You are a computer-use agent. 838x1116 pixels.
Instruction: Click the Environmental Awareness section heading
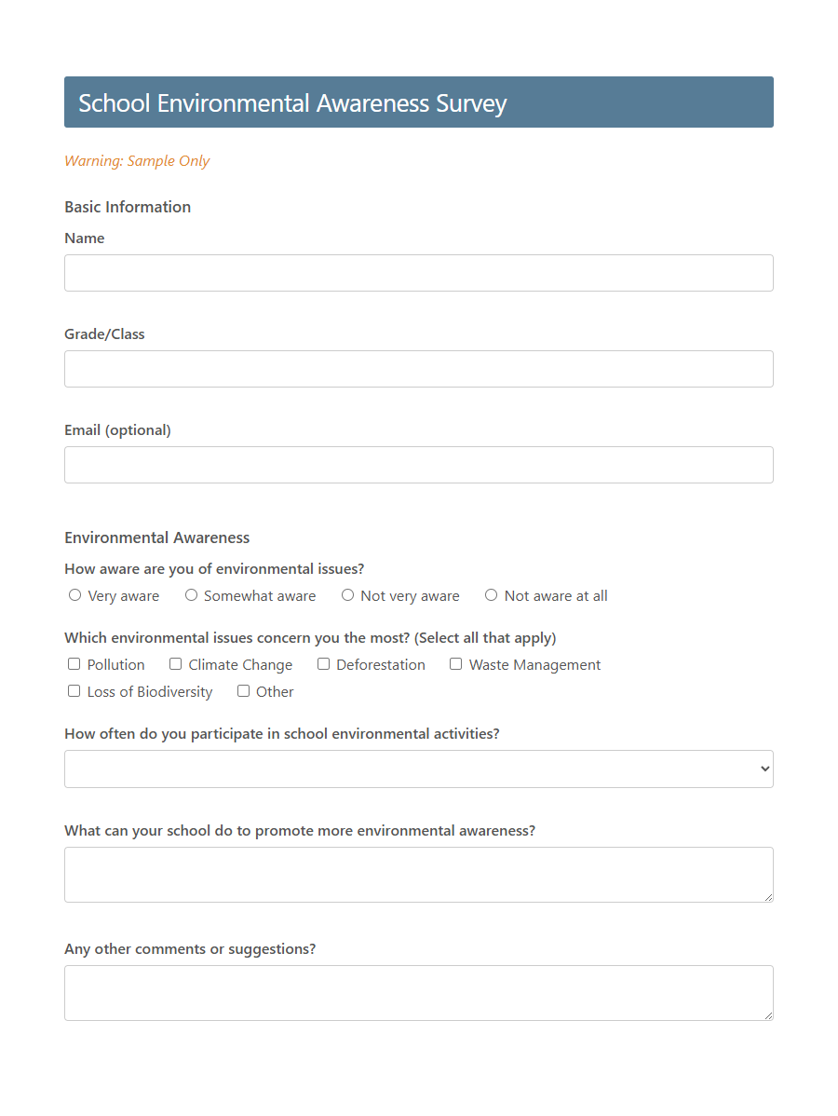pos(156,537)
